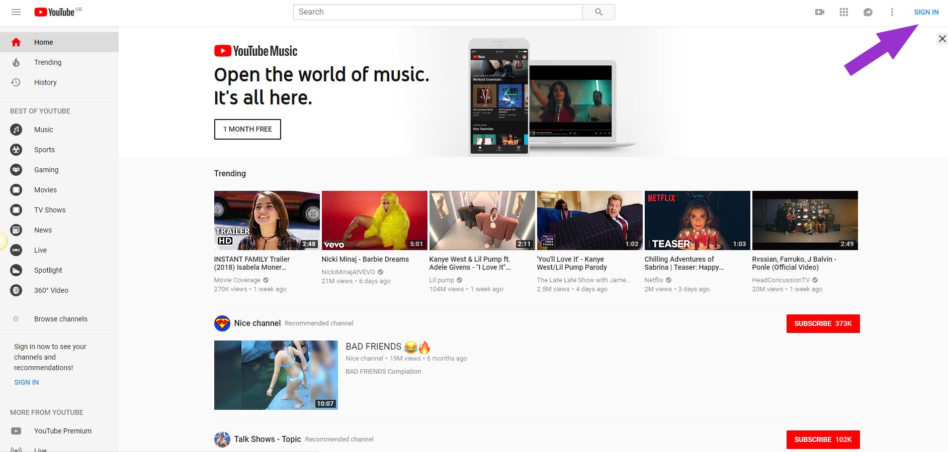The image size is (948, 452).
Task: Open INSTANT FAMILY Trailer thumbnail
Action: click(267, 220)
